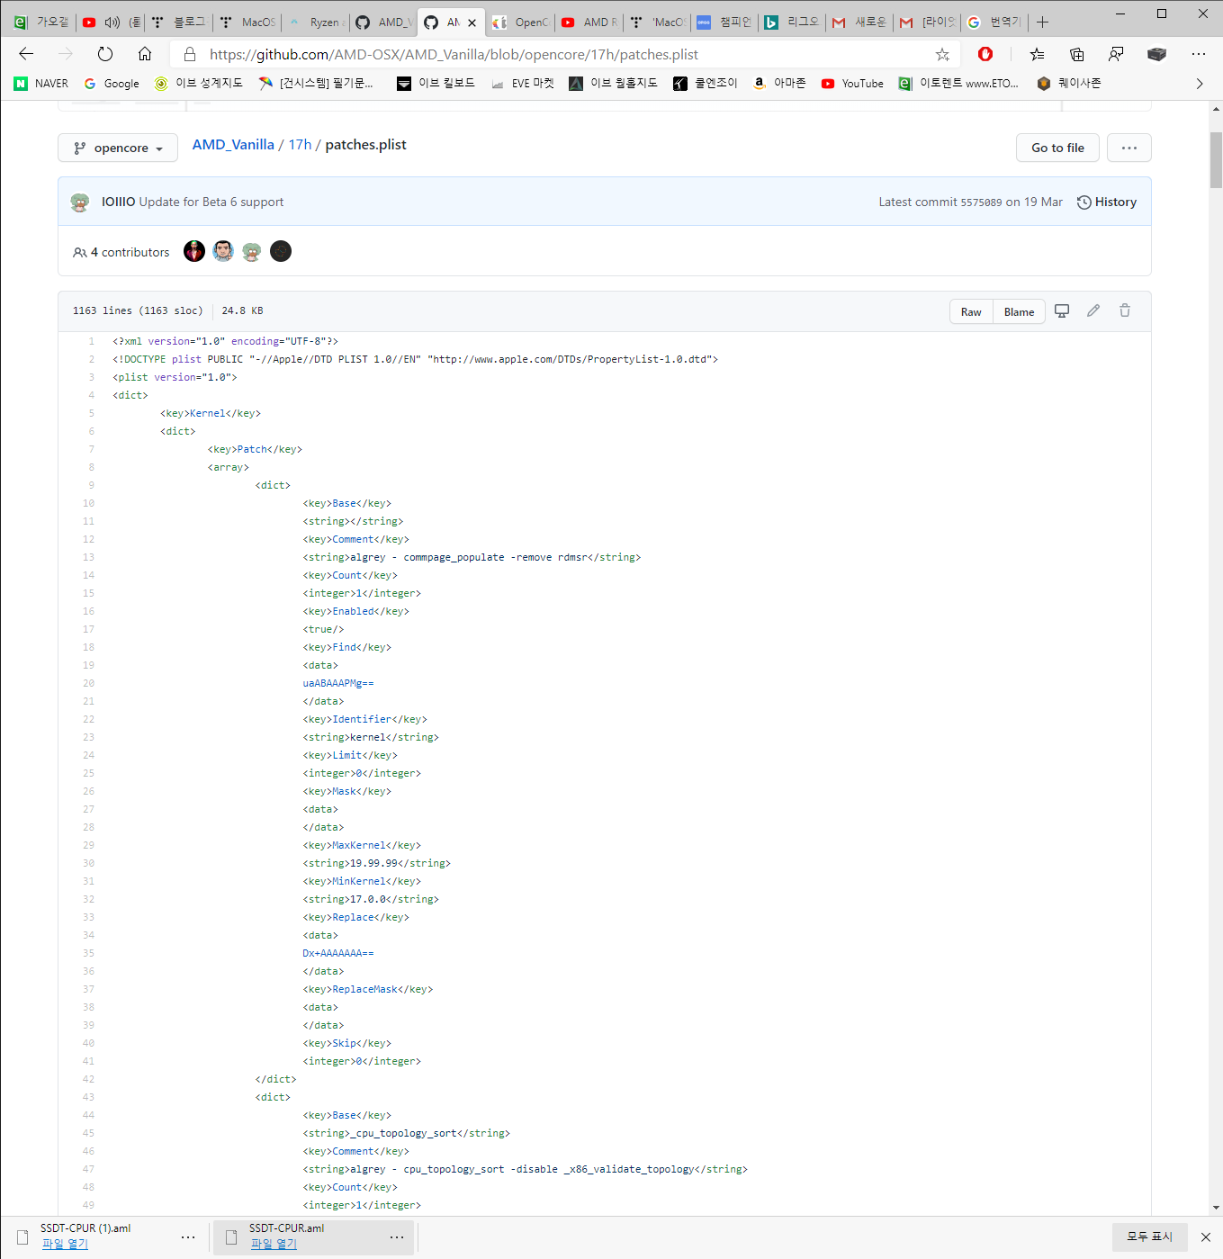Open IOIIIO commit author avatar
Image resolution: width=1223 pixels, height=1259 pixels.
coord(80,202)
